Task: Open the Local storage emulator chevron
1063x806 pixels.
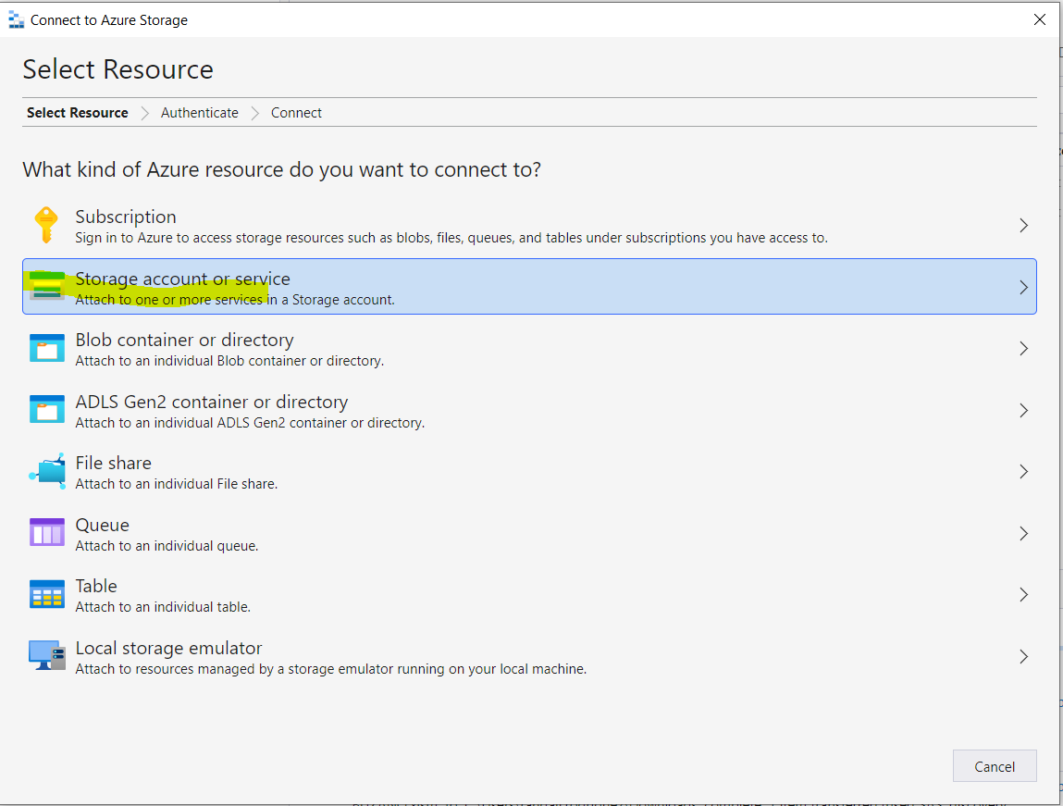Action: point(1023,656)
